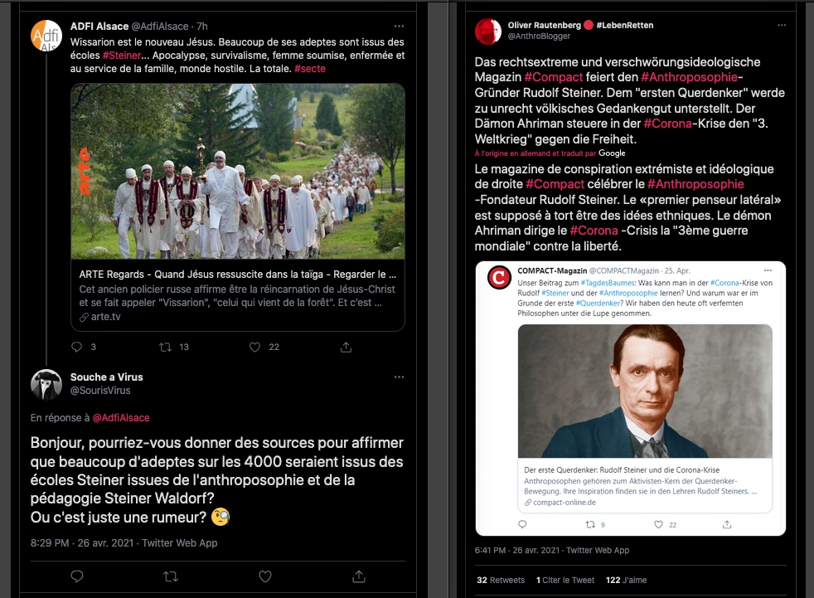Open the @AdfiAlsace mention in reply line
814x598 pixels.
tap(121, 418)
